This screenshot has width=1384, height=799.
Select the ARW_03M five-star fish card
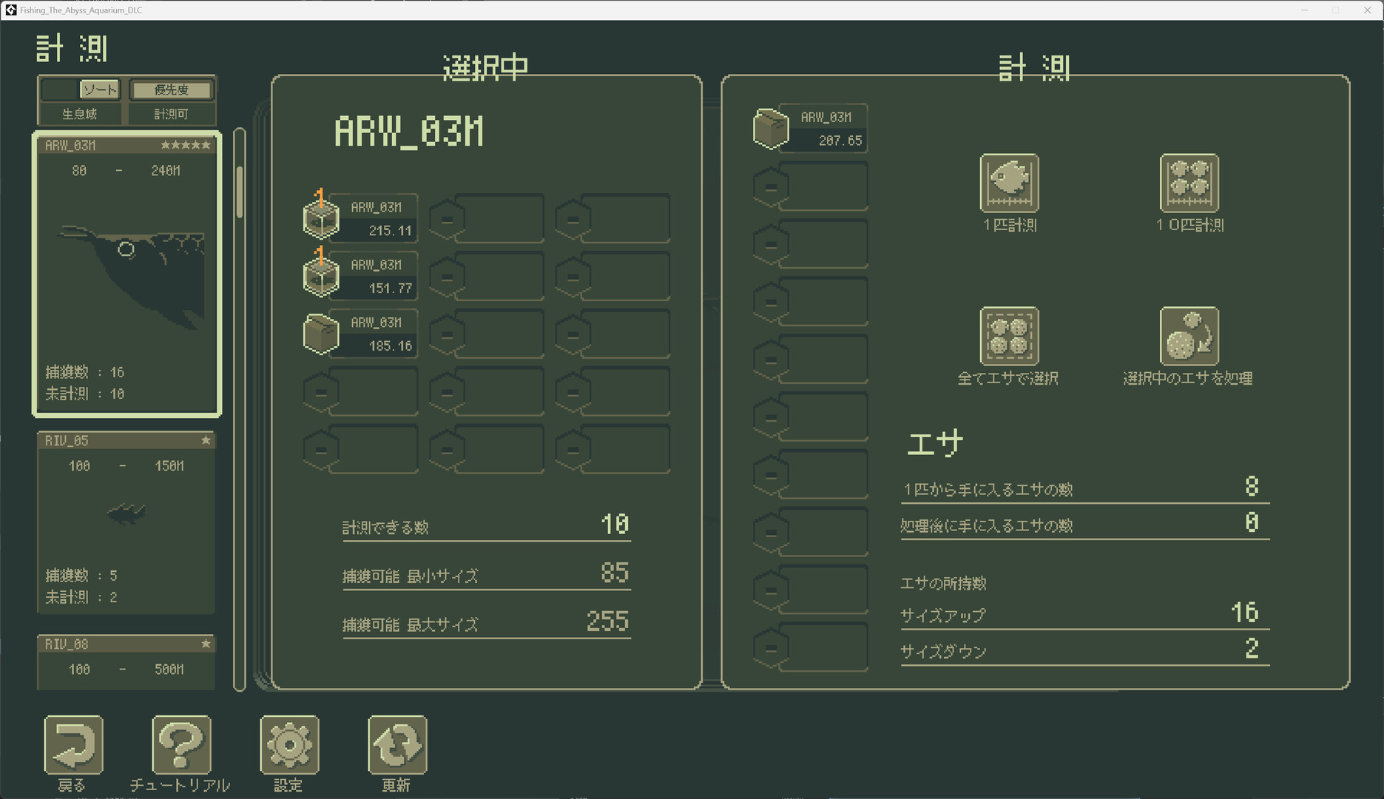[126, 274]
